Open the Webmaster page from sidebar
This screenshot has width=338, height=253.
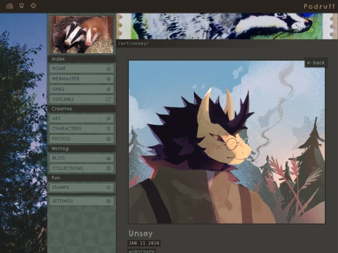tap(81, 79)
